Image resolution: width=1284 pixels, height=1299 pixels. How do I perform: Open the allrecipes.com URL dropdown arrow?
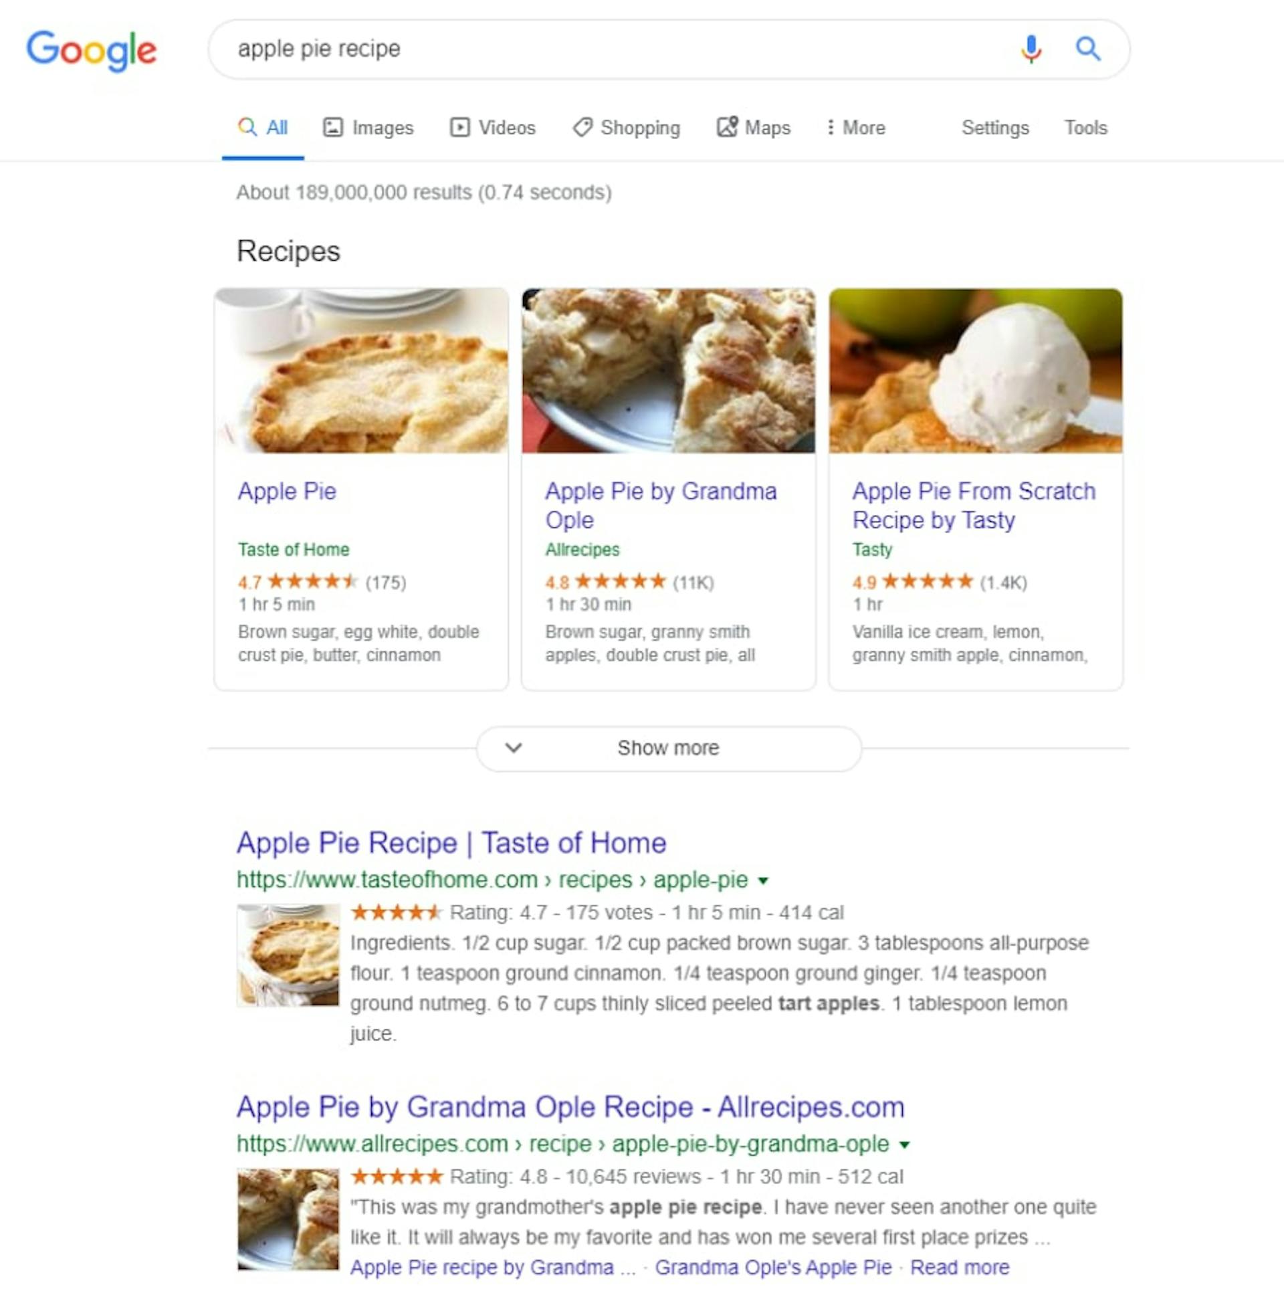tap(905, 1145)
